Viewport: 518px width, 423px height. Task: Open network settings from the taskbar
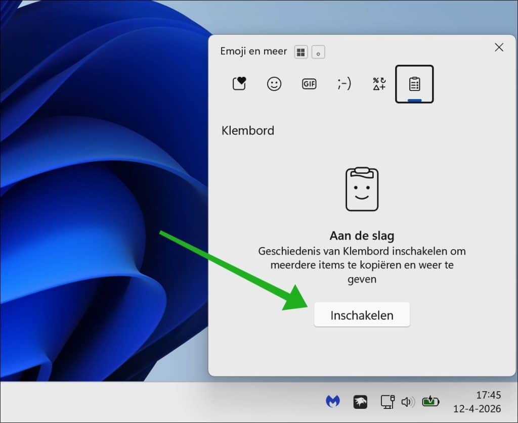click(387, 402)
